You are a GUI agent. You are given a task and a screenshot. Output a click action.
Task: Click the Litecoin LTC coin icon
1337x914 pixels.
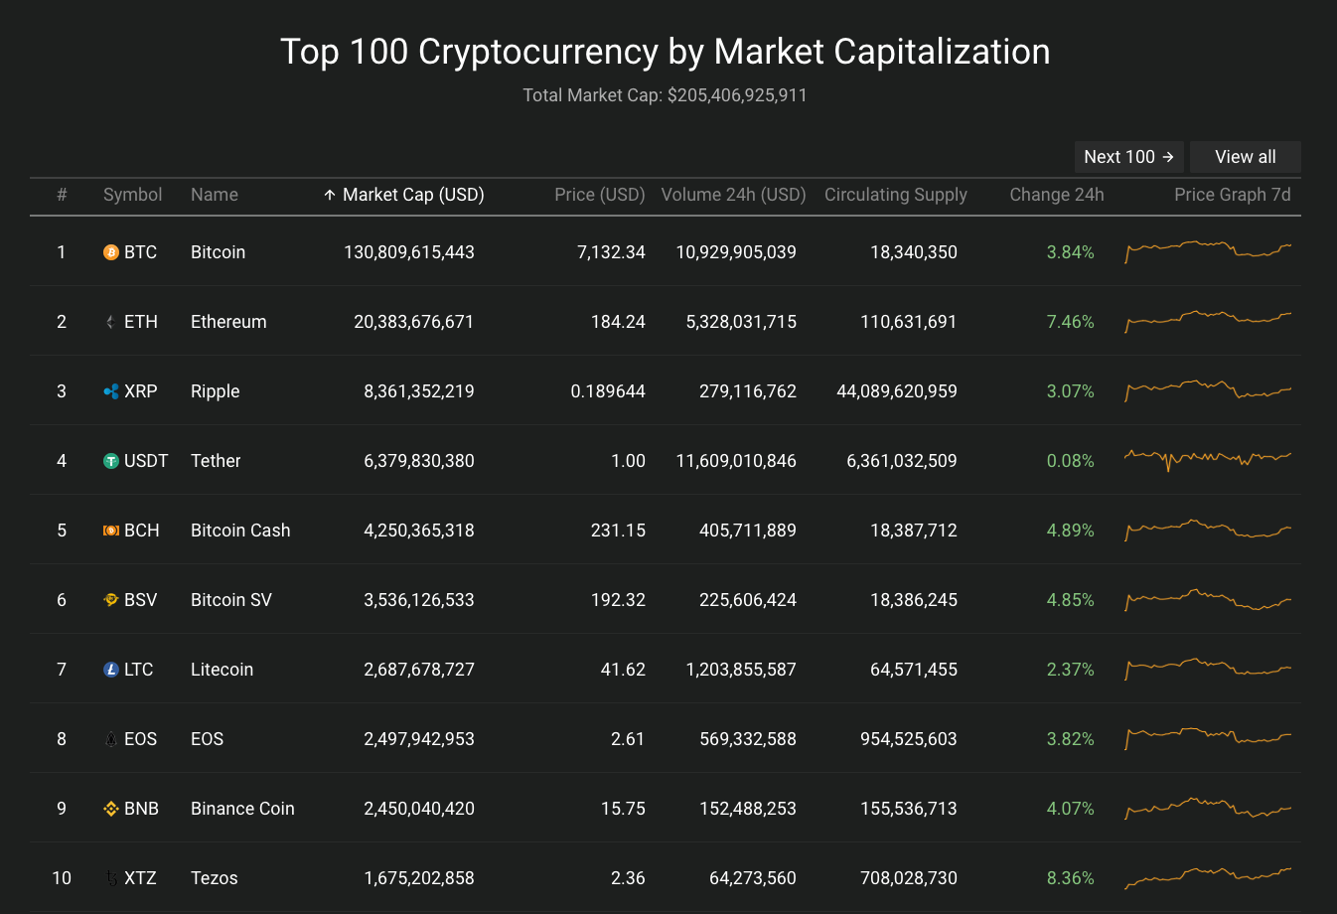point(111,670)
